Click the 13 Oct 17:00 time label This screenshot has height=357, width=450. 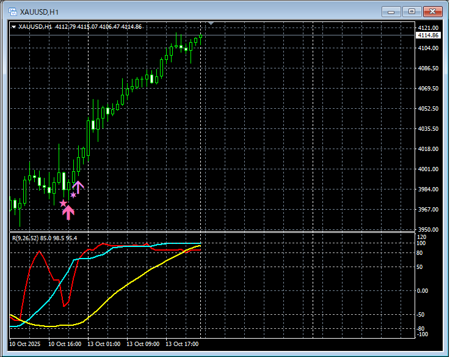[x=182, y=344]
